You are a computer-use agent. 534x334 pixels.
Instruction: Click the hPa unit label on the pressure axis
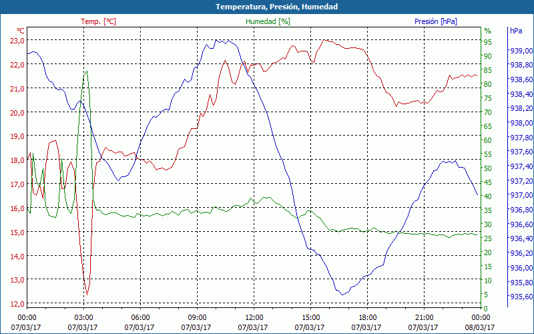[x=516, y=31]
